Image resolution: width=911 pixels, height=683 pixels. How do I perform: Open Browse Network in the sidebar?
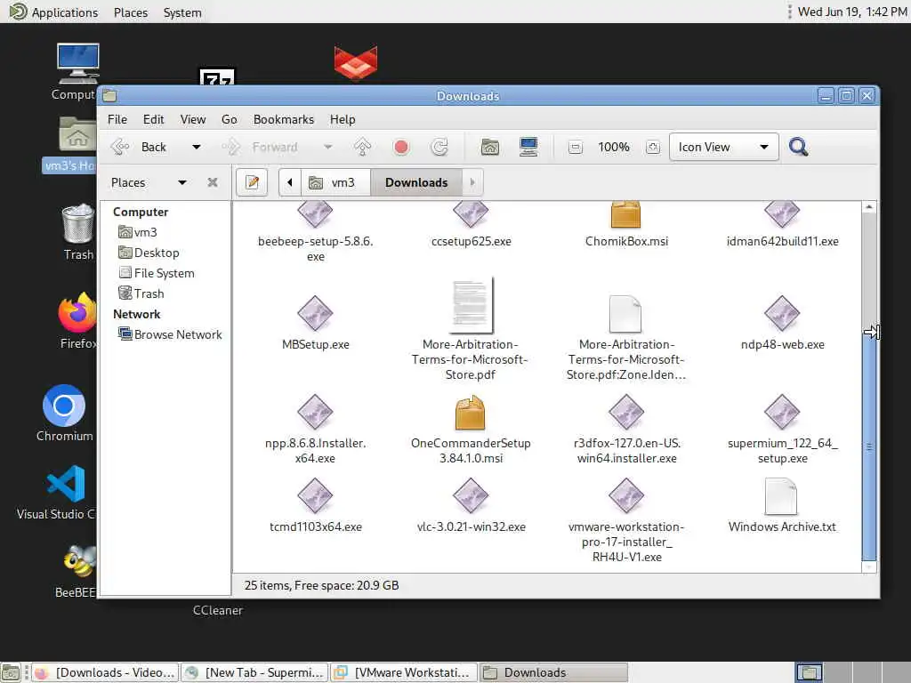[170, 334]
